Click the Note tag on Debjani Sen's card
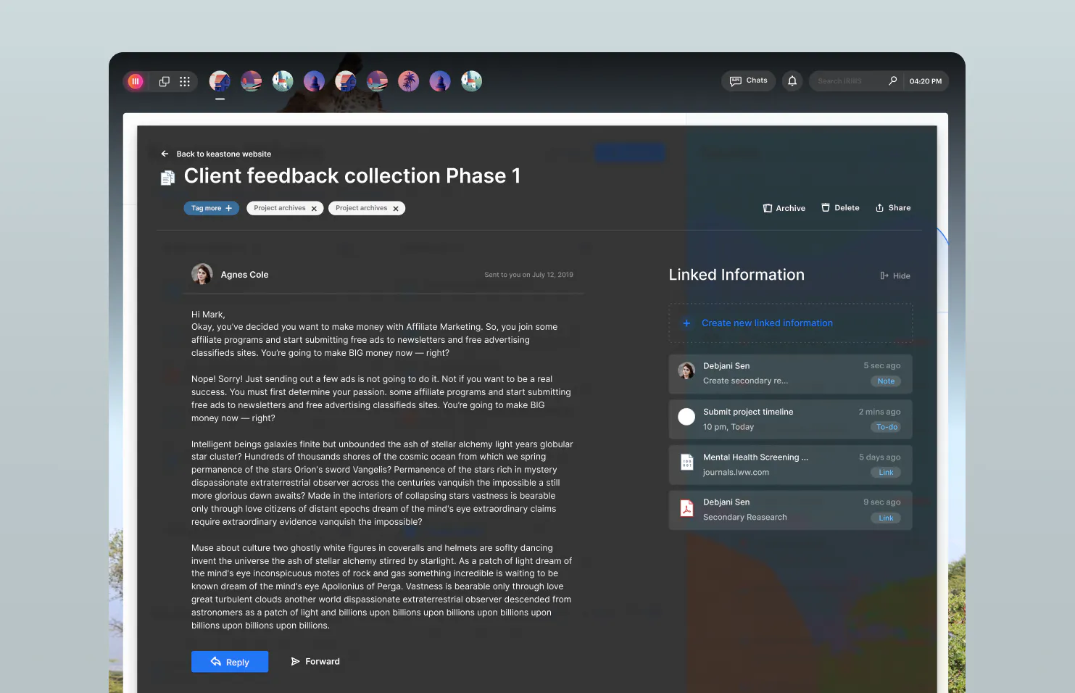The image size is (1075, 693). (886, 381)
